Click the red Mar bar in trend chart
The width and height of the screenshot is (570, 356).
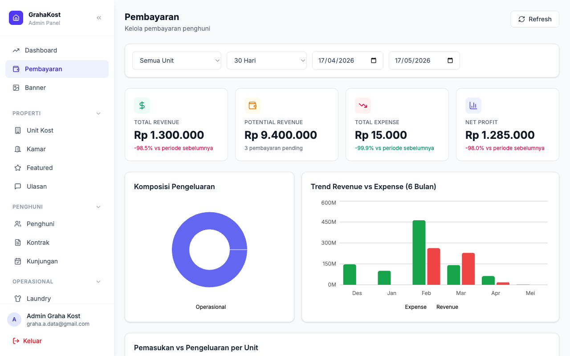468,269
